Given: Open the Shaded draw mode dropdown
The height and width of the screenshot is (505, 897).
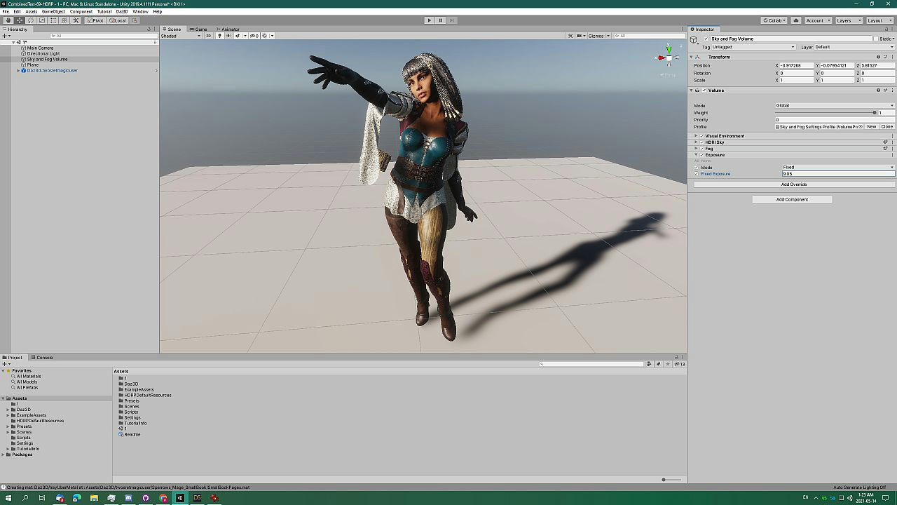Looking at the screenshot, I should coord(180,36).
